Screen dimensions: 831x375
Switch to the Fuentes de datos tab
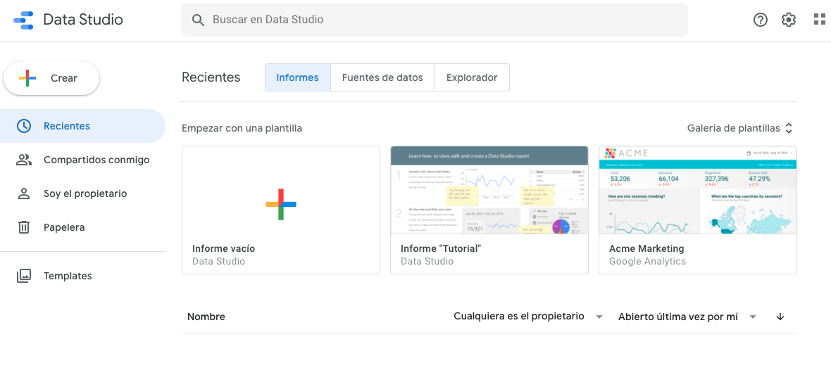pos(382,77)
